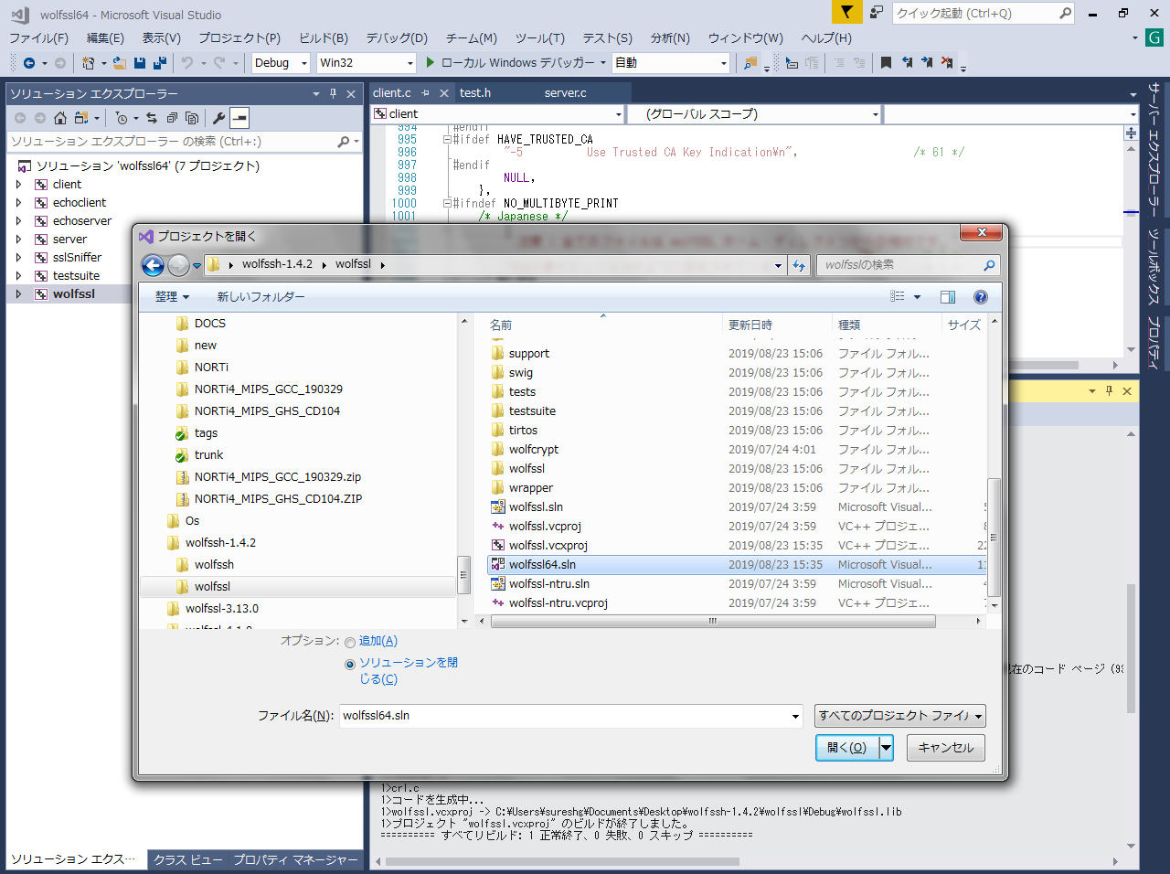Click the file list vertical scrollbar
The image size is (1170, 874).
point(994,537)
